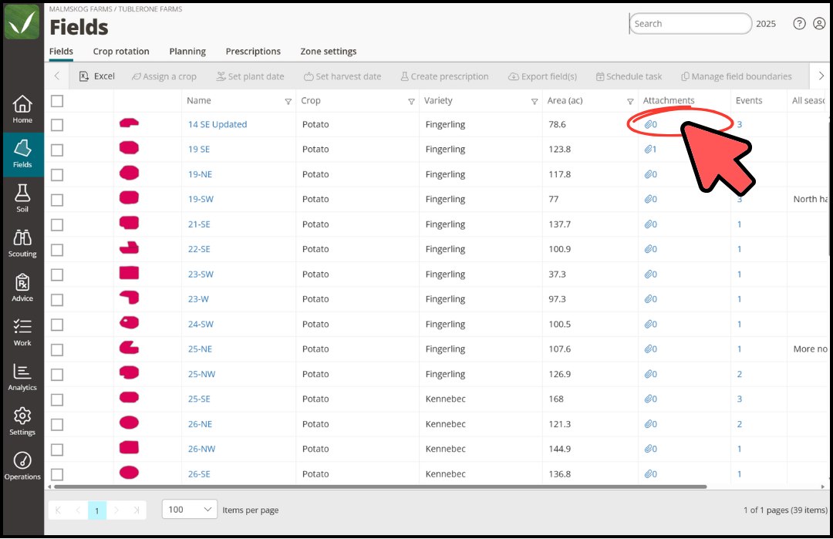Open the Prescriptions tab
Screen dimensions: 833x539
(x=253, y=52)
